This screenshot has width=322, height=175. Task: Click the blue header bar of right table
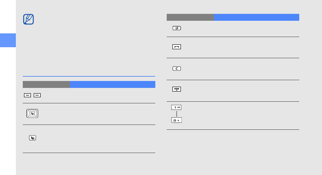coord(256,17)
